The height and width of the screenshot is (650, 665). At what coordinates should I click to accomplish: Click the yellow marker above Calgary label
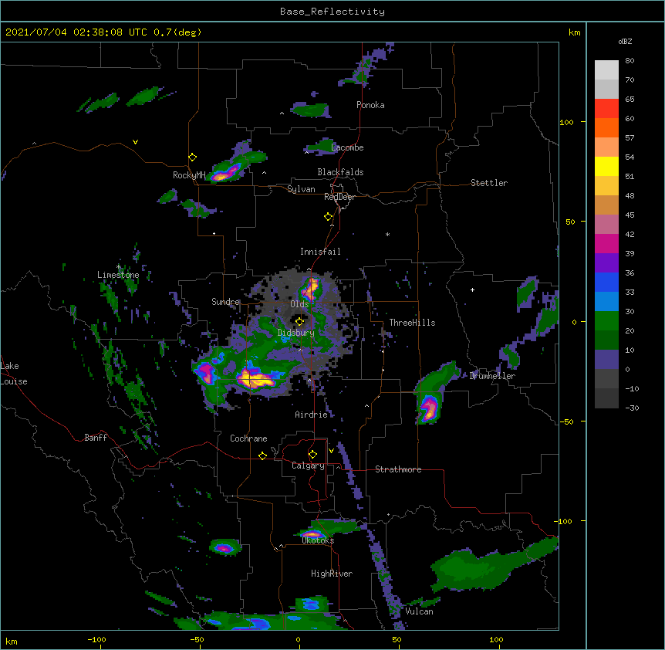point(312,455)
